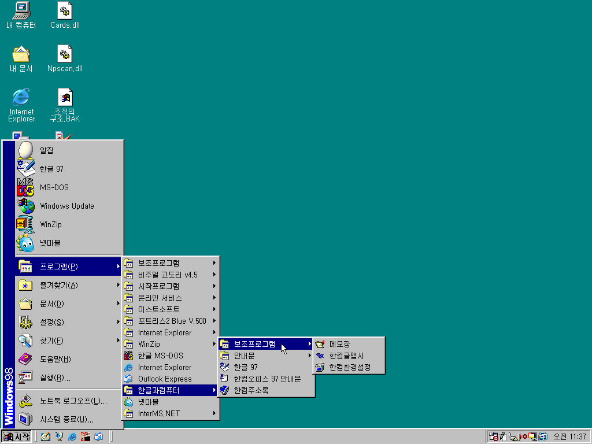Select the 한글과컴퓨터 folder
The height and width of the screenshot is (444, 592).
171,390
